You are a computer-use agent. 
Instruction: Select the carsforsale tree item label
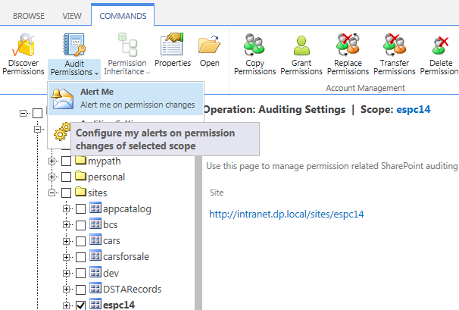click(x=126, y=256)
